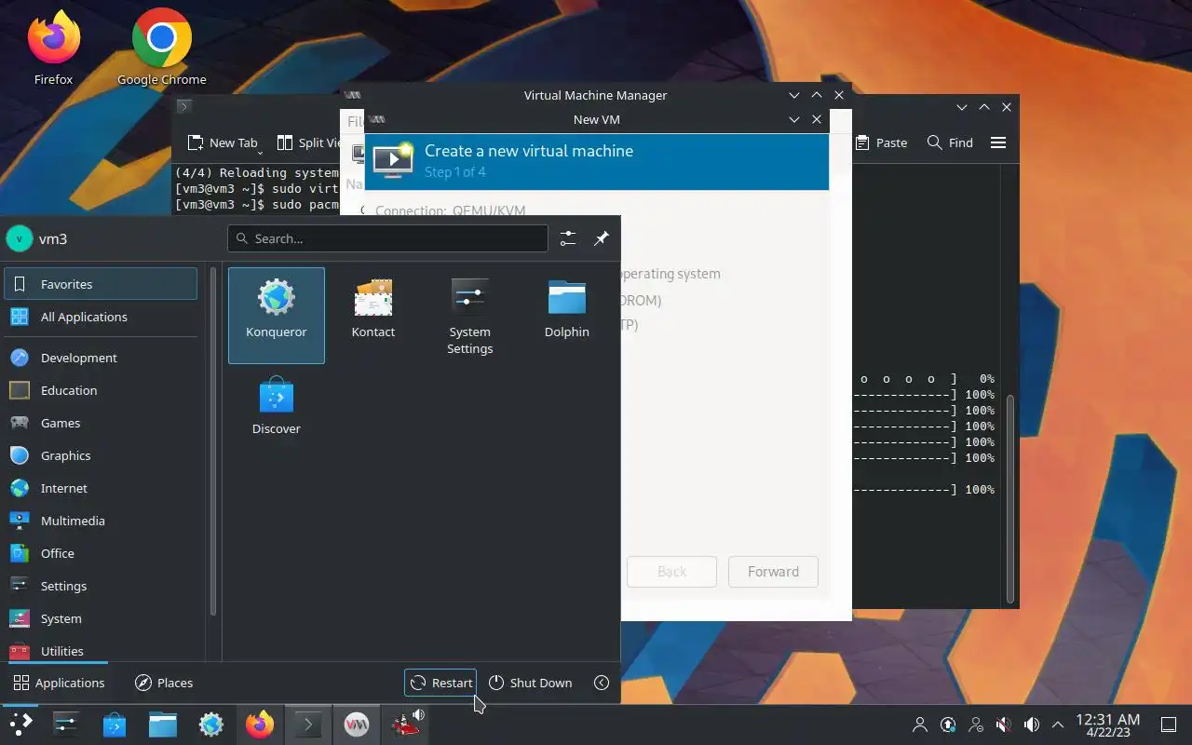Click the user account tray icon
This screenshot has height=745, width=1192.
pos(920,725)
